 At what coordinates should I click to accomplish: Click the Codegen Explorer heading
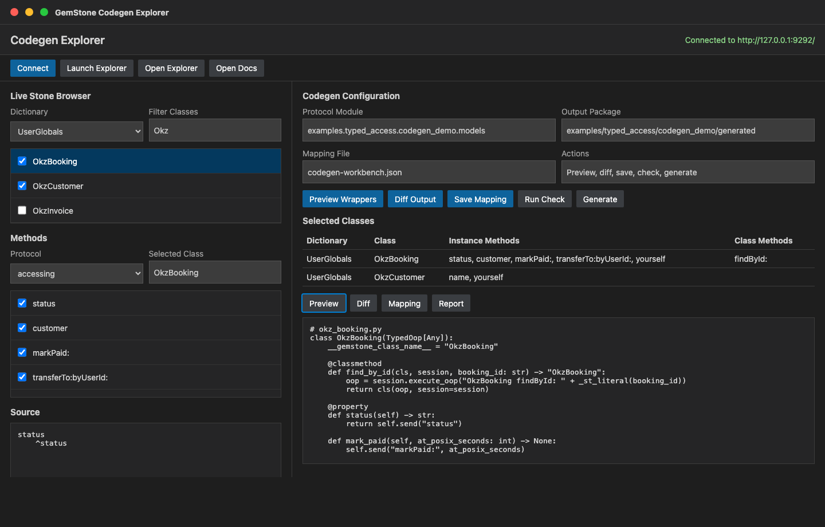(x=57, y=40)
